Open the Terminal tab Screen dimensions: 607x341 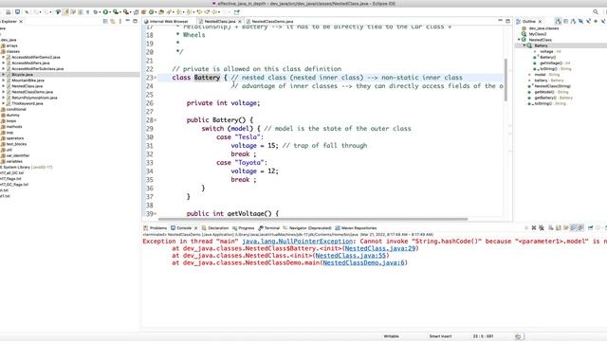click(269, 228)
